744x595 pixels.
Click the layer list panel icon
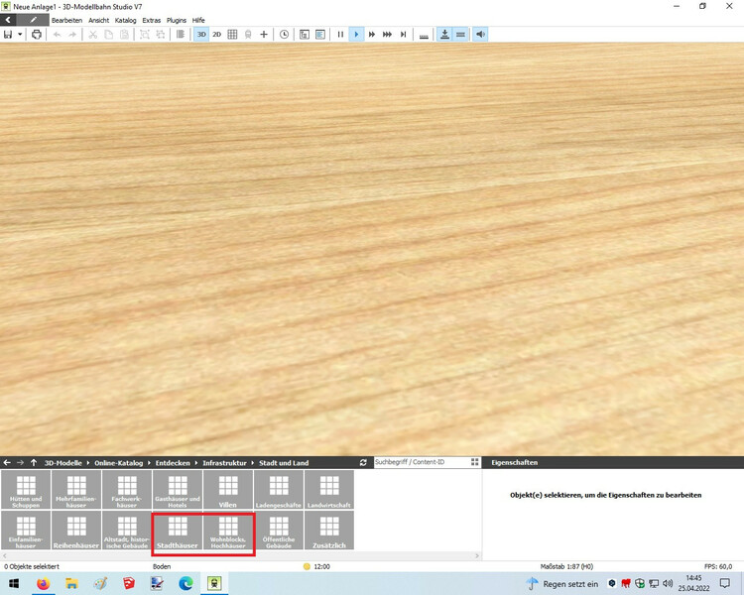point(320,34)
